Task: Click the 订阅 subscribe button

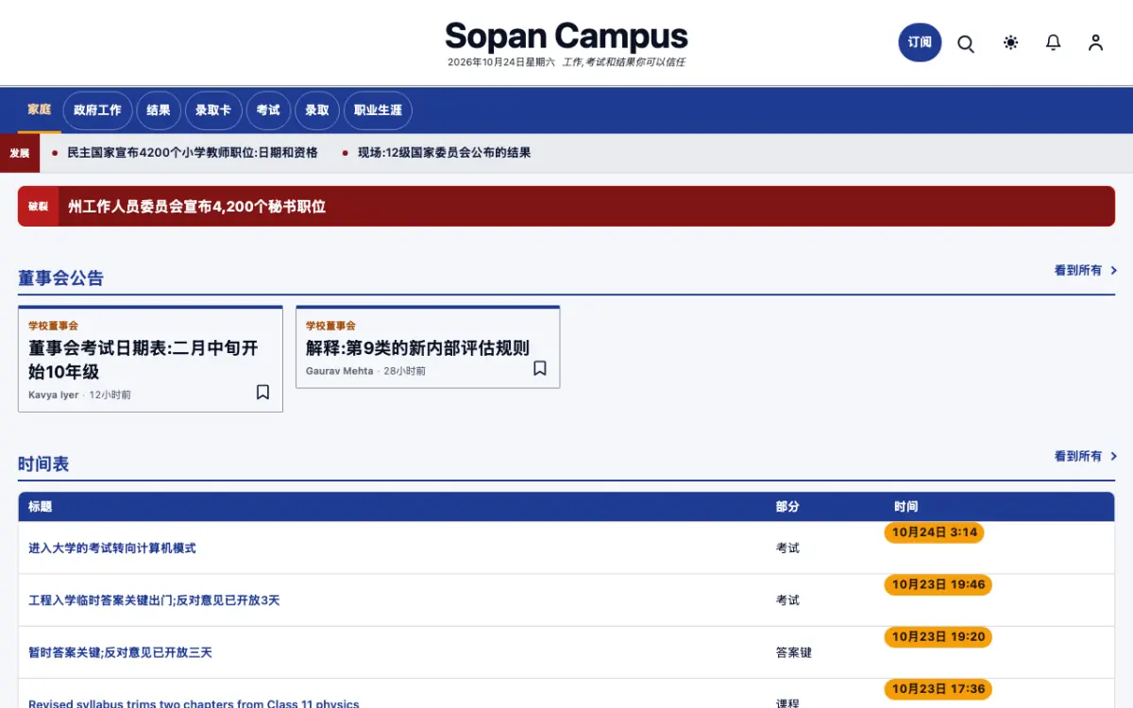Action: [920, 42]
